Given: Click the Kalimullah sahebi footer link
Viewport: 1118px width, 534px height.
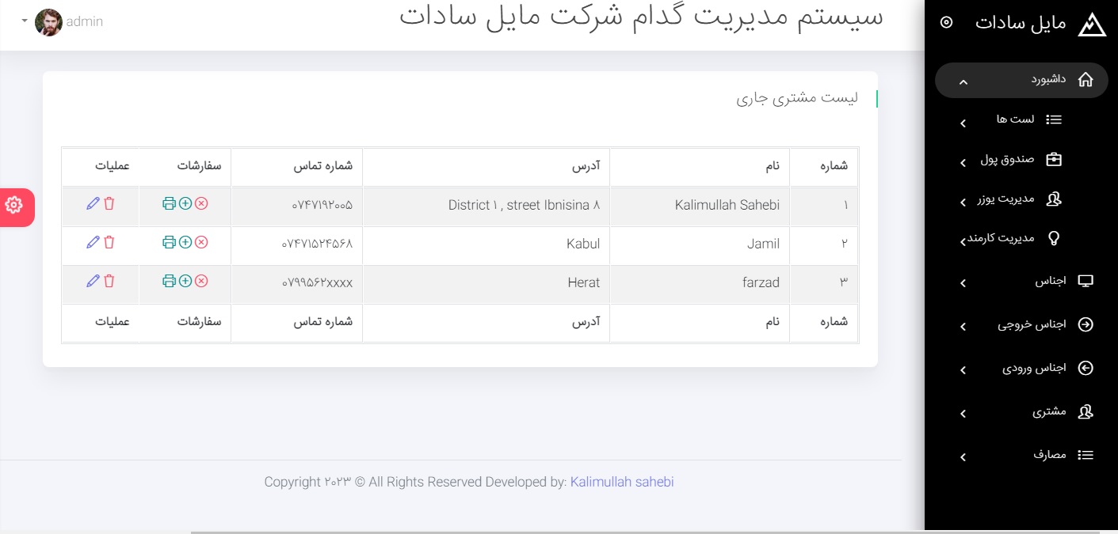Looking at the screenshot, I should tap(622, 482).
